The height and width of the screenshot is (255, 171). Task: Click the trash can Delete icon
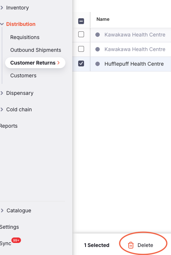pos(130,245)
